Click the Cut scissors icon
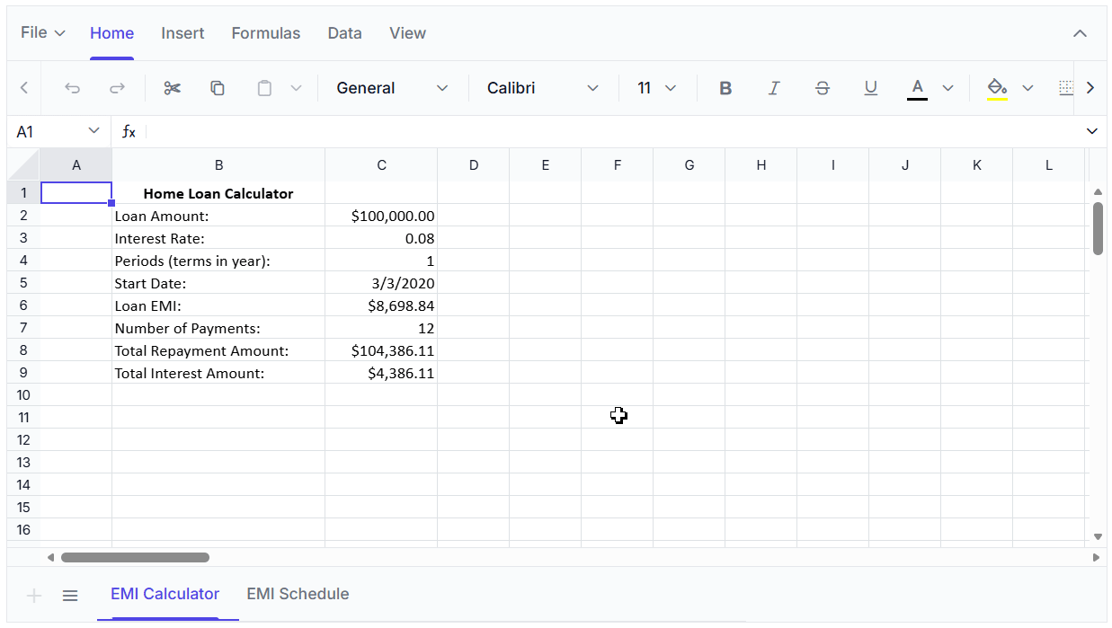Viewport: 1112px width, 628px height. (x=173, y=88)
